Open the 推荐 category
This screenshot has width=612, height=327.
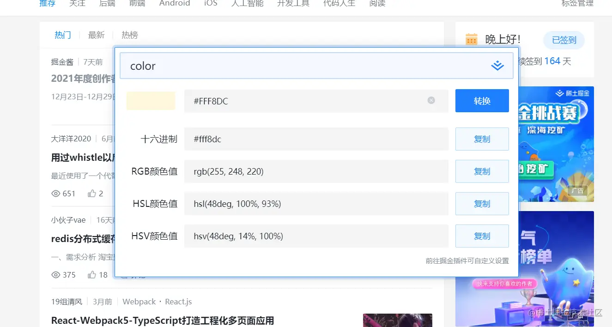pyautogui.click(x=47, y=3)
